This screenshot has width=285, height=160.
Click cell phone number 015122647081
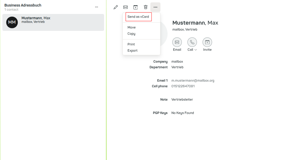click(x=183, y=86)
